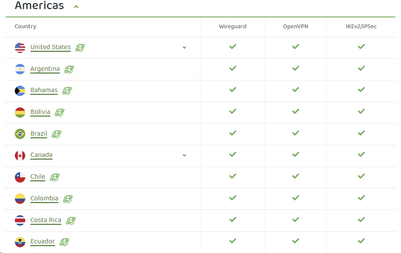The height and width of the screenshot is (253, 401).
Task: Click the OpenVPN checkmark for Ecuador
Action: click(x=296, y=240)
